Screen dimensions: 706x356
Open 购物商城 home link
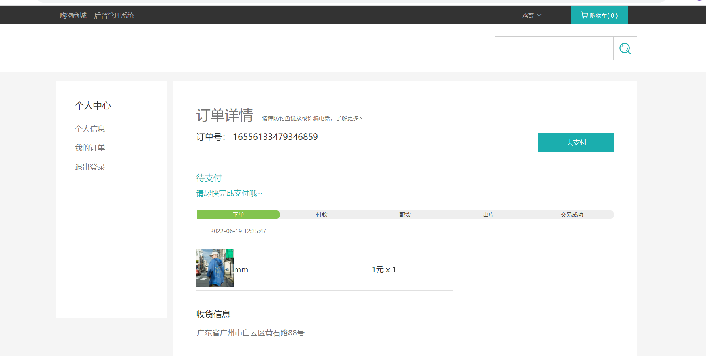(73, 15)
